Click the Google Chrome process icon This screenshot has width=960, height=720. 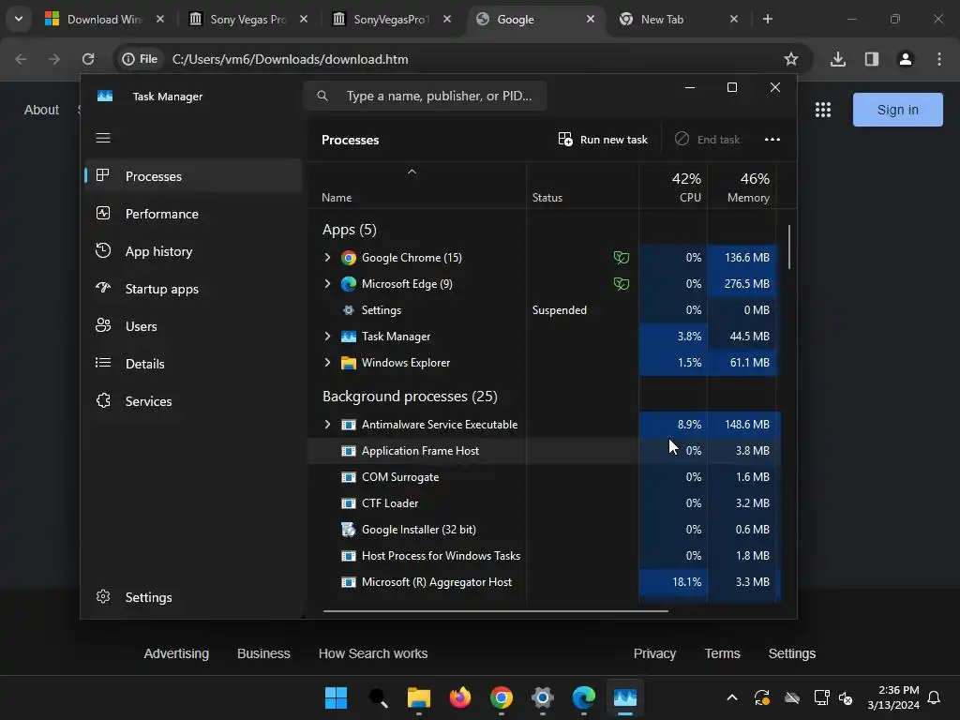pos(349,258)
